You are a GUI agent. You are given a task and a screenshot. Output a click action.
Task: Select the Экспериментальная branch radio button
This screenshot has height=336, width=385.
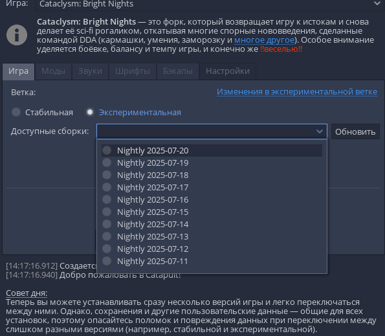(90, 112)
